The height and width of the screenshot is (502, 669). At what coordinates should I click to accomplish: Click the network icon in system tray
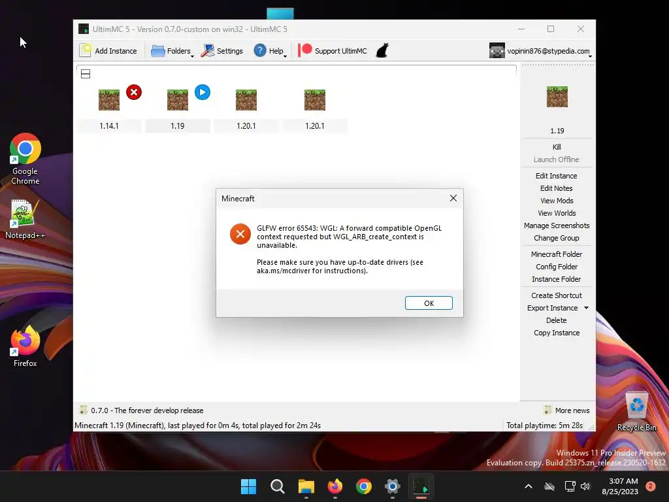click(x=570, y=486)
